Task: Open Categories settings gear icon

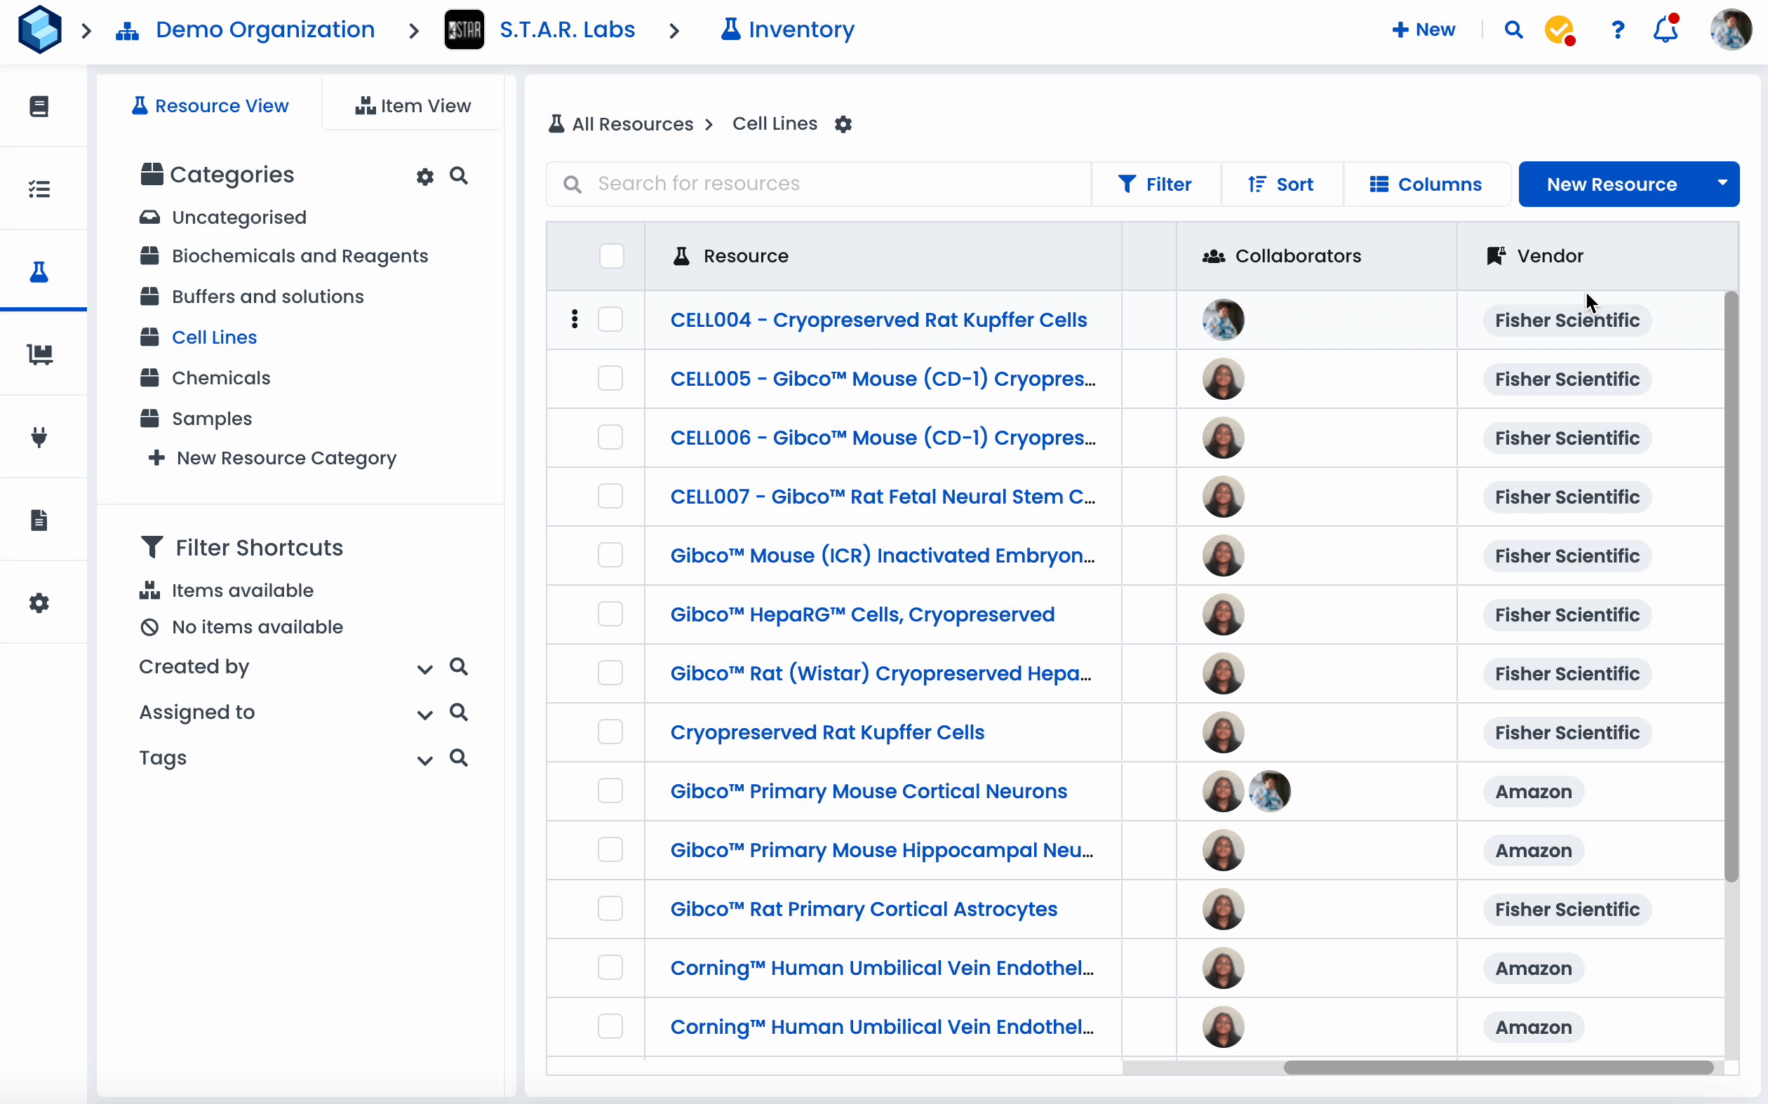Action: pyautogui.click(x=425, y=176)
